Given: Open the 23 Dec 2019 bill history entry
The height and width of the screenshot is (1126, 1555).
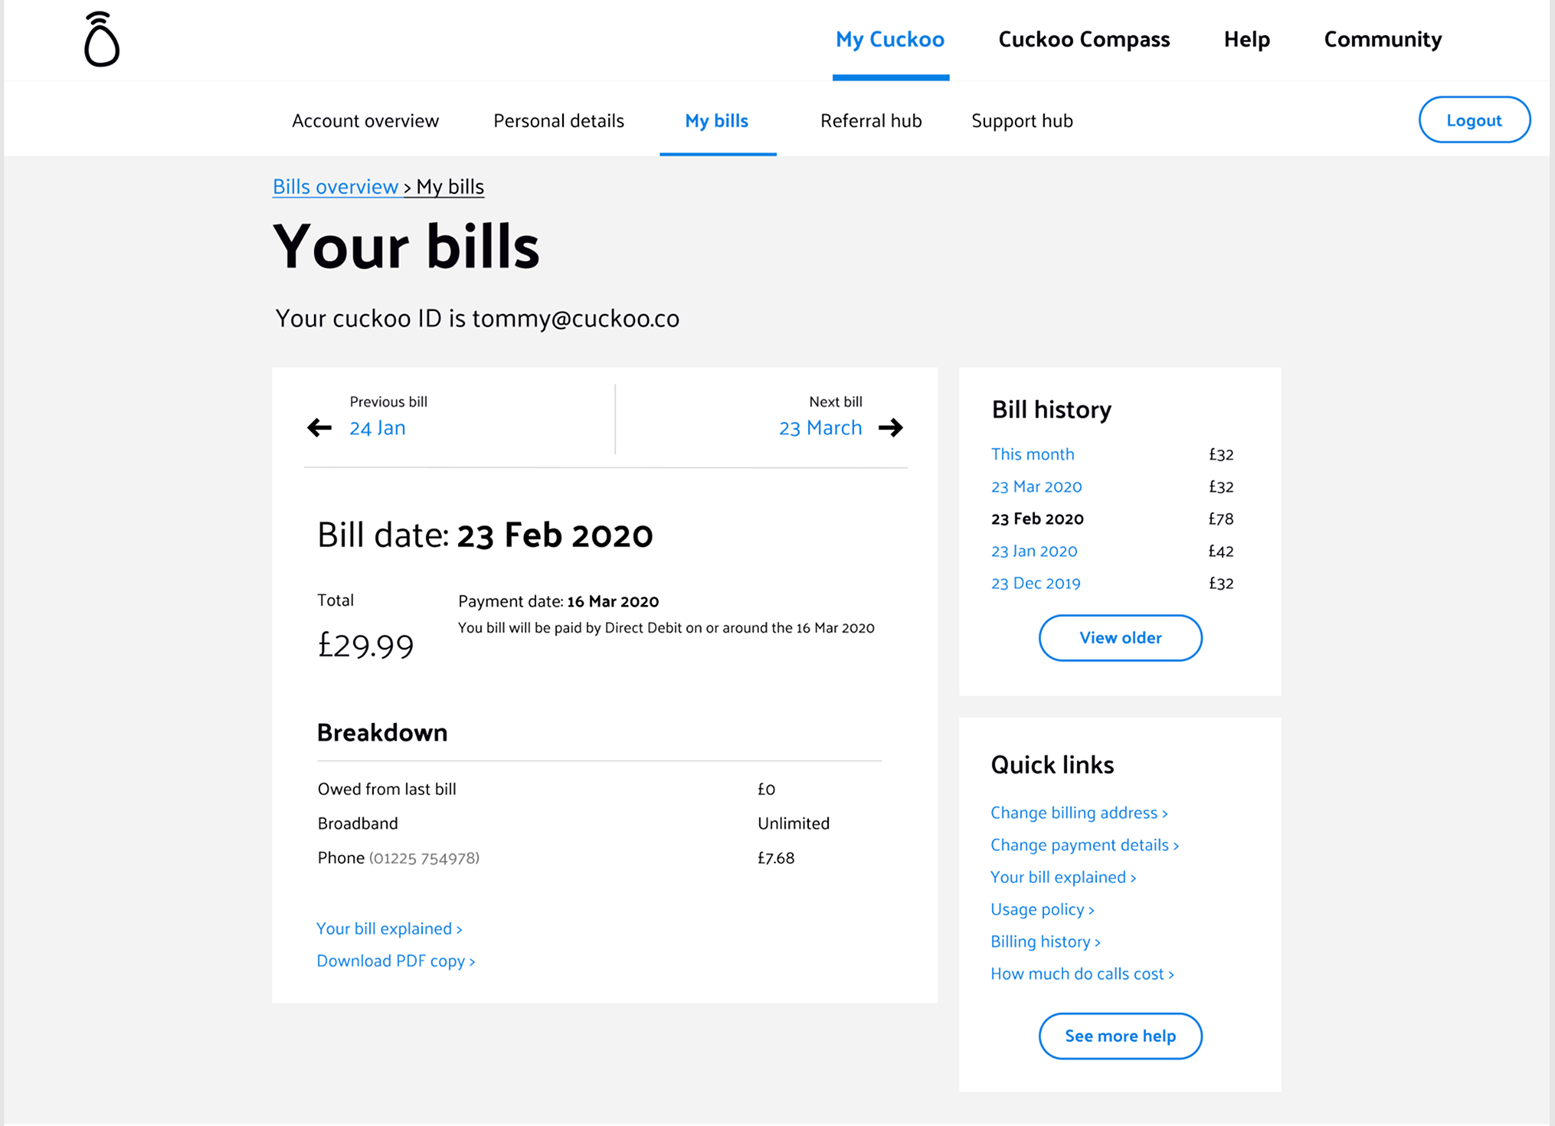Looking at the screenshot, I should pos(1035,583).
